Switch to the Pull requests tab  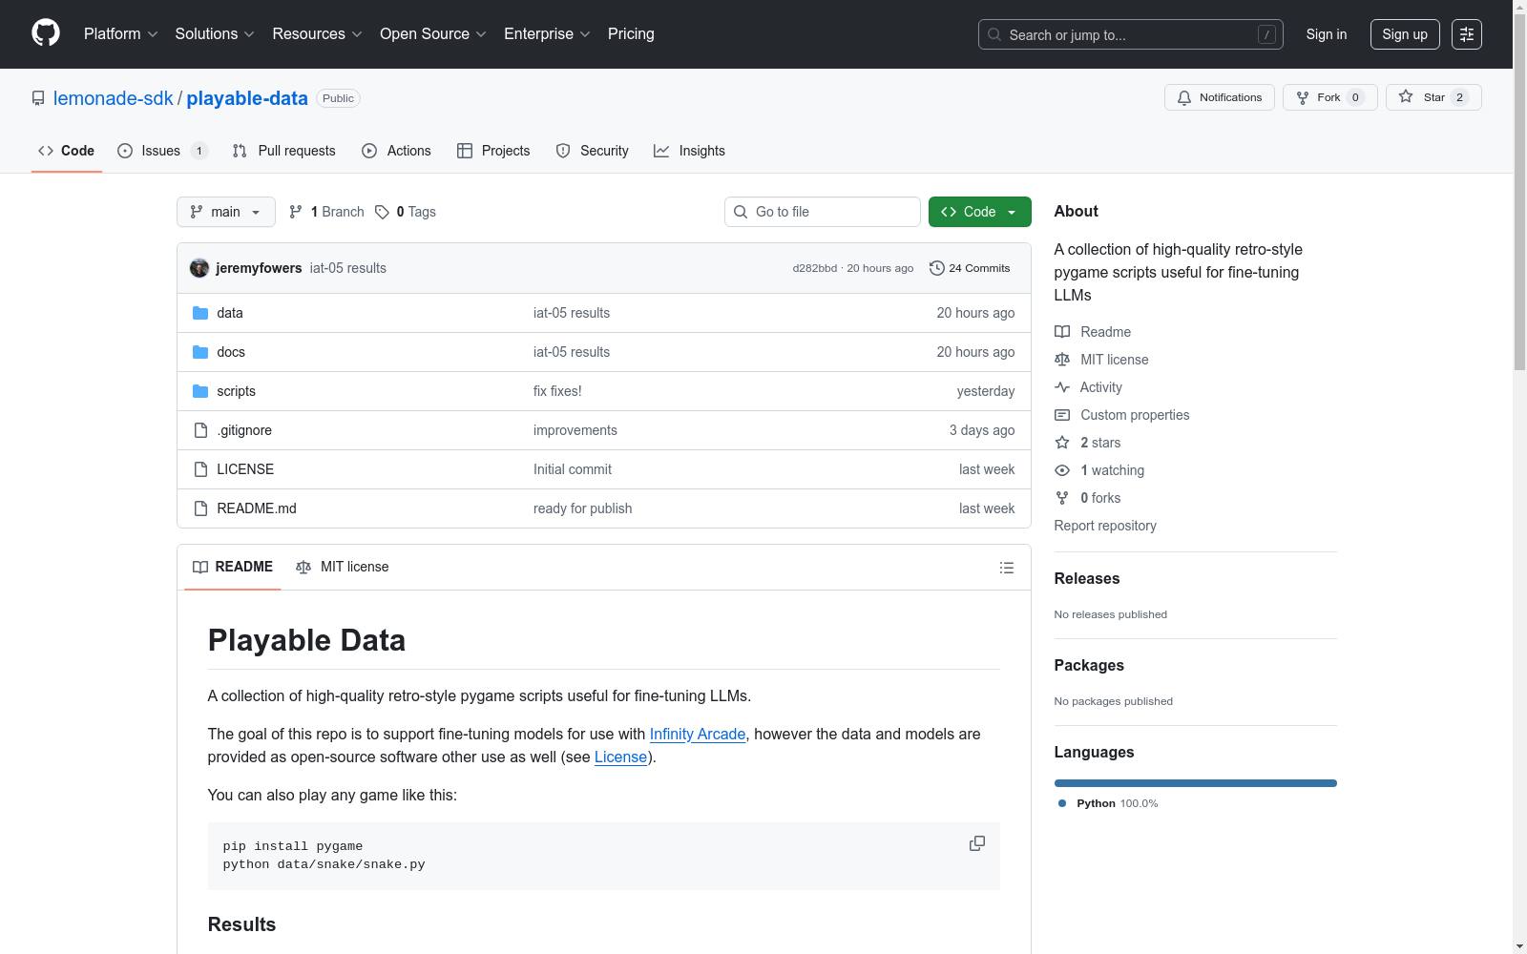tap(284, 151)
